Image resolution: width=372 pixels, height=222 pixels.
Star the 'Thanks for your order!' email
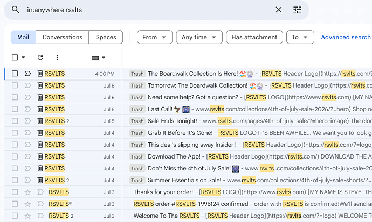point(27,192)
